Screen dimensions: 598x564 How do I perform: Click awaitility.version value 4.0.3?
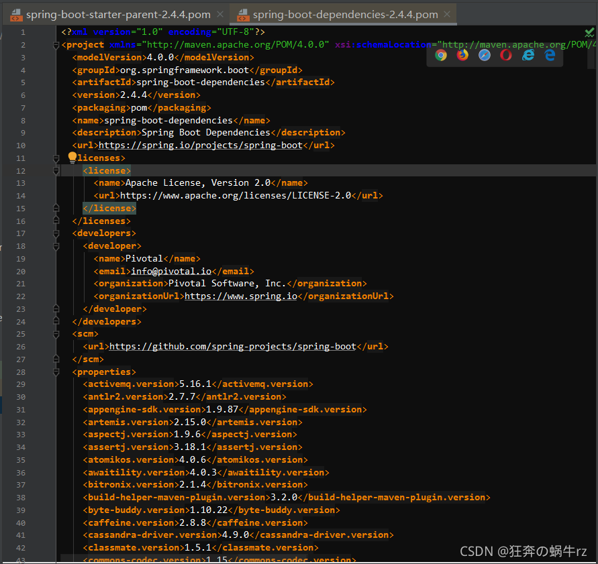point(203,473)
